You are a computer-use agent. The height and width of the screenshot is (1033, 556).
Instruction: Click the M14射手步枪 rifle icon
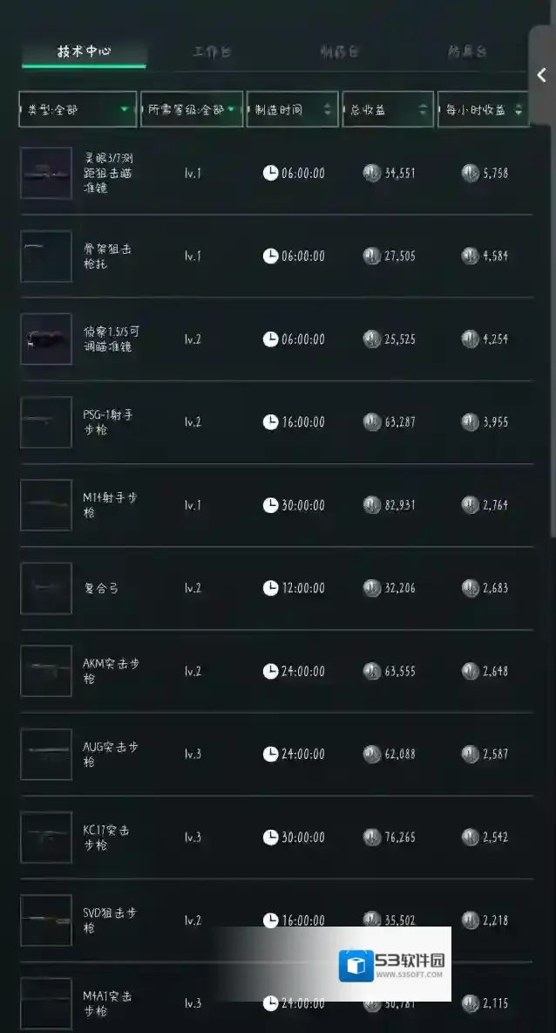(x=46, y=505)
